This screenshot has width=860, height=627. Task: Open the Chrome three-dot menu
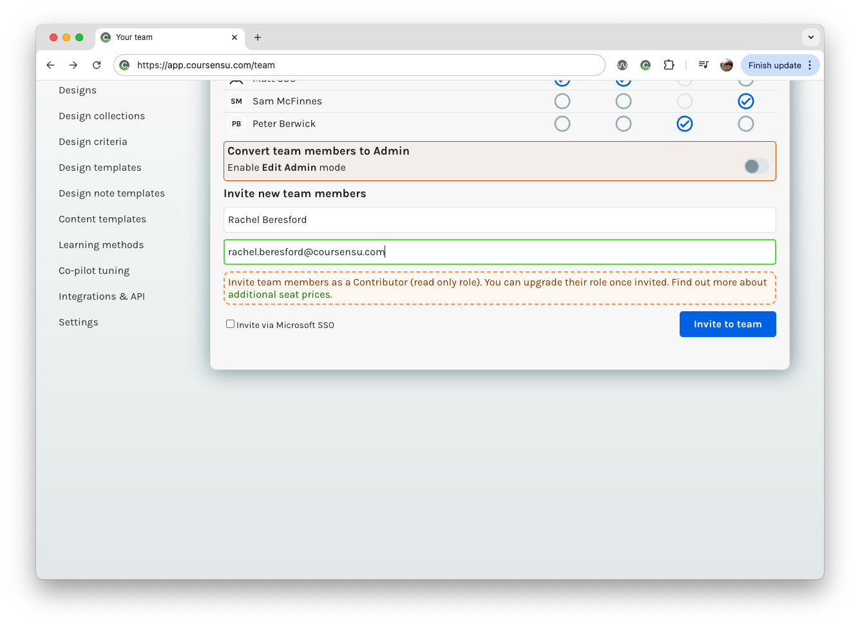click(810, 65)
